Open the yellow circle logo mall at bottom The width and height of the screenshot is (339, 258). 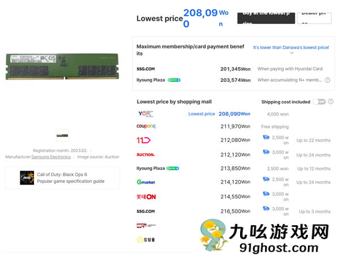coord(146,239)
